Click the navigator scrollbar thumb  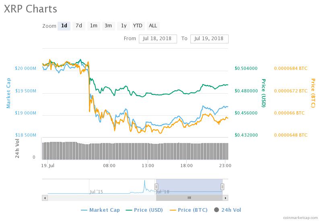coord(189,198)
